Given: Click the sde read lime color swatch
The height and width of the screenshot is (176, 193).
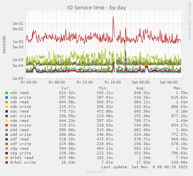Looking at the screenshot, I should pyautogui.click(x=7, y=121).
